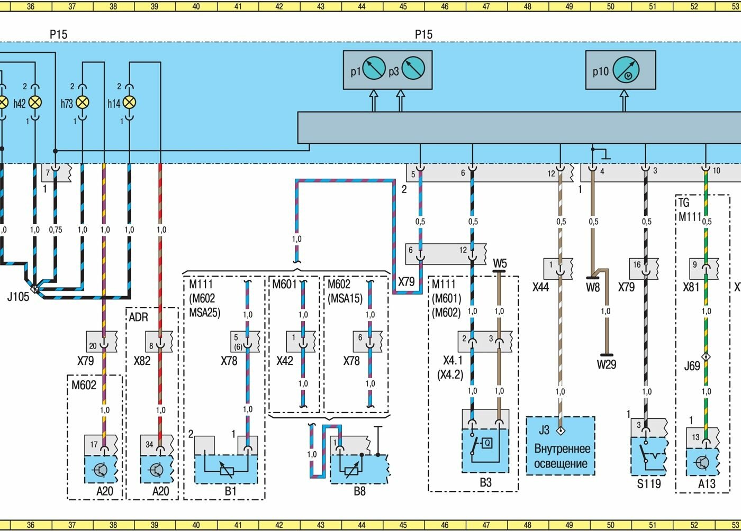Select the B1 variable resistor sensor symbol
This screenshot has width=741, height=531.
tap(226, 469)
